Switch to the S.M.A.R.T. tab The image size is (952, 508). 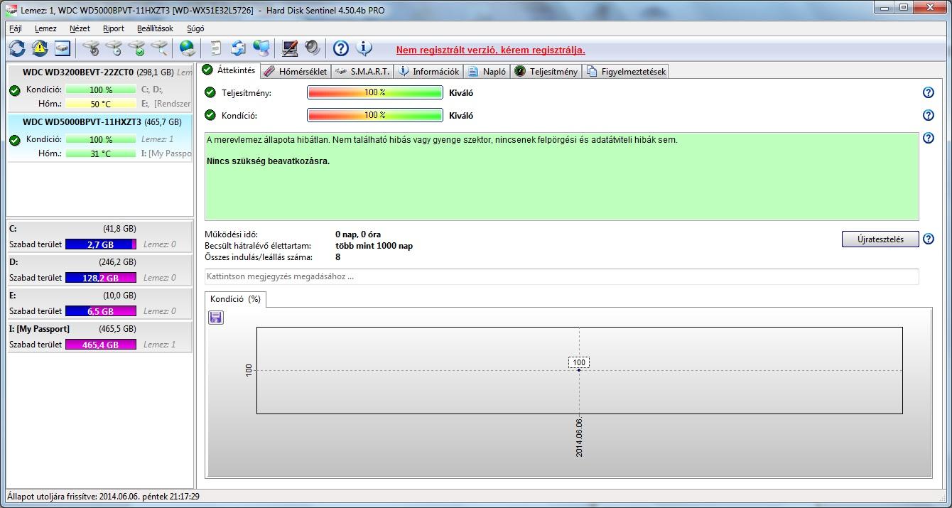point(362,72)
